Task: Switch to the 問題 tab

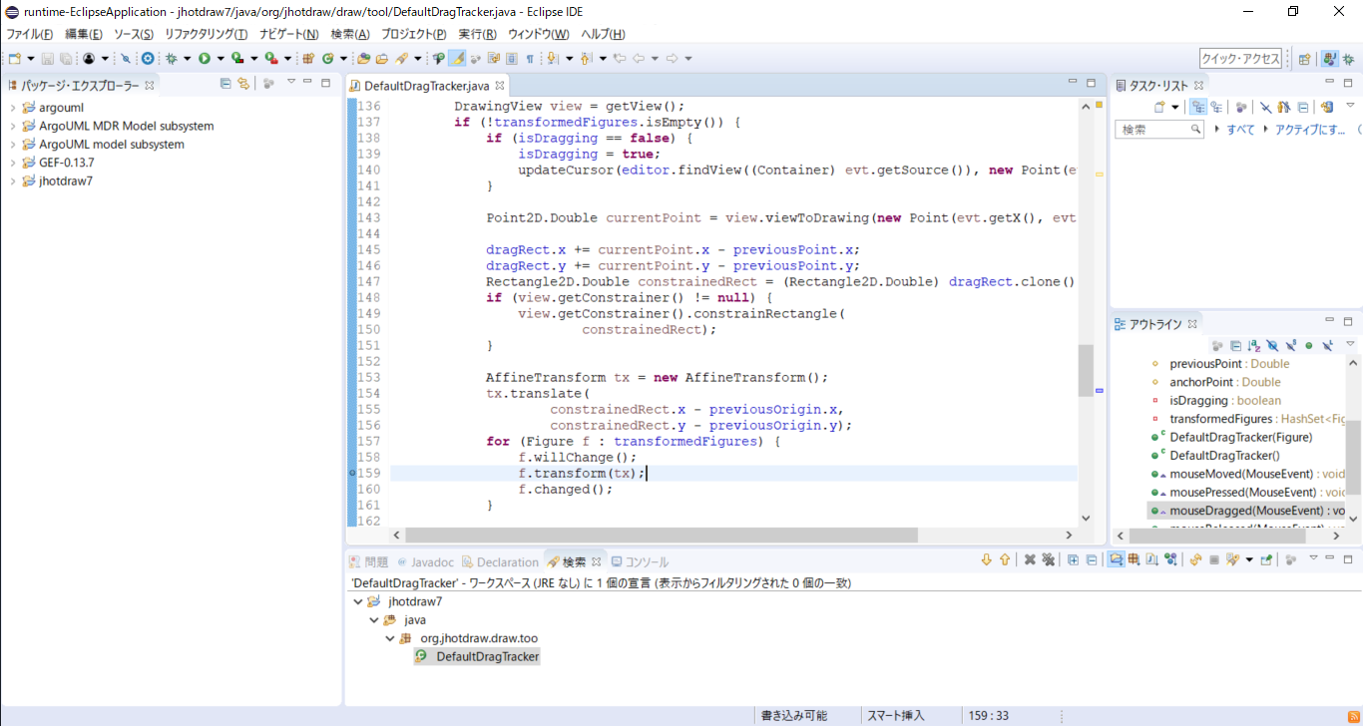Action: 368,561
